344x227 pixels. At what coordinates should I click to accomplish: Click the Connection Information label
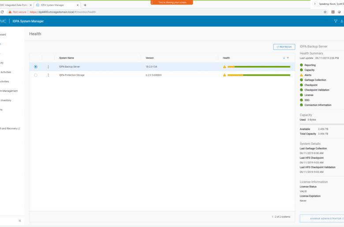coord(318,105)
